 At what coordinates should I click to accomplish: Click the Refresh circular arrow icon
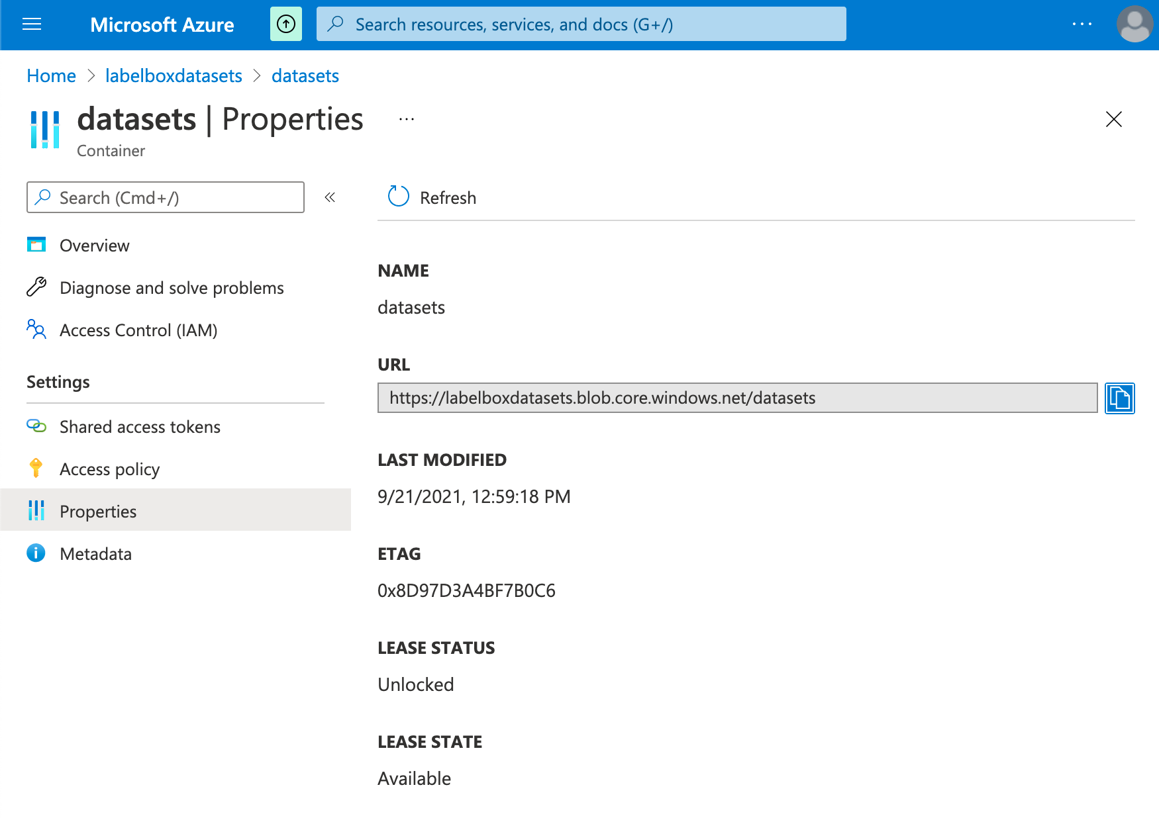(x=399, y=196)
